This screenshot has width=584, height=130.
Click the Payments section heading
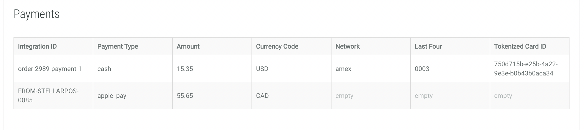(x=36, y=14)
